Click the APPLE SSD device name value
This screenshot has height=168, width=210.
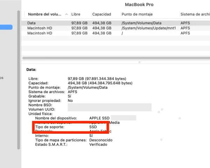pos(99,118)
